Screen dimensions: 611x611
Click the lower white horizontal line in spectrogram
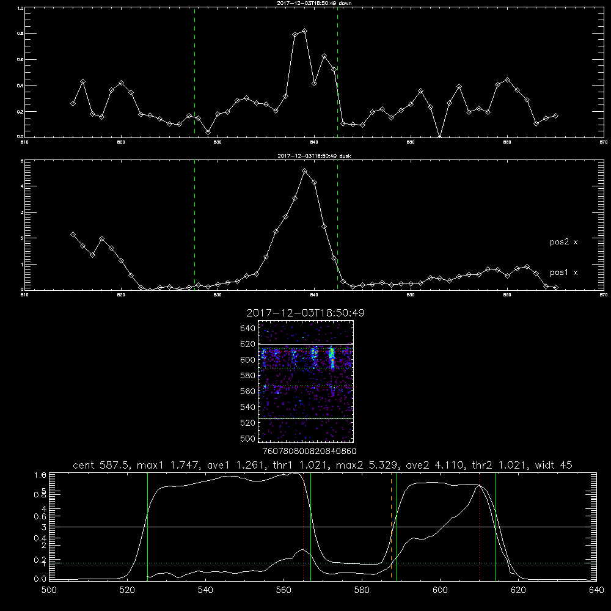(x=306, y=419)
